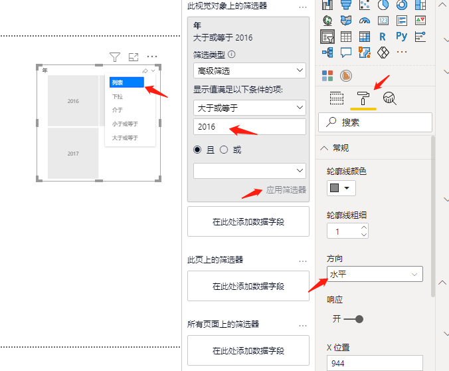
Task: Click the filter funnel icon above slicer
Action: pos(114,57)
